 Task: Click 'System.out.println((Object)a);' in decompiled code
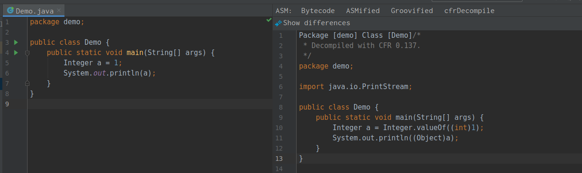(x=396, y=138)
